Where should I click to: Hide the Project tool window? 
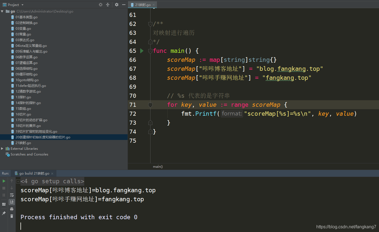[124, 5]
